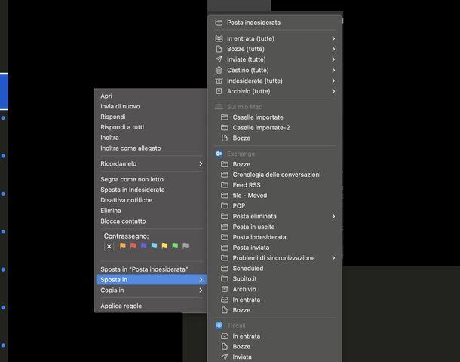Expand the Posta eliminata folder submenu

click(333, 216)
